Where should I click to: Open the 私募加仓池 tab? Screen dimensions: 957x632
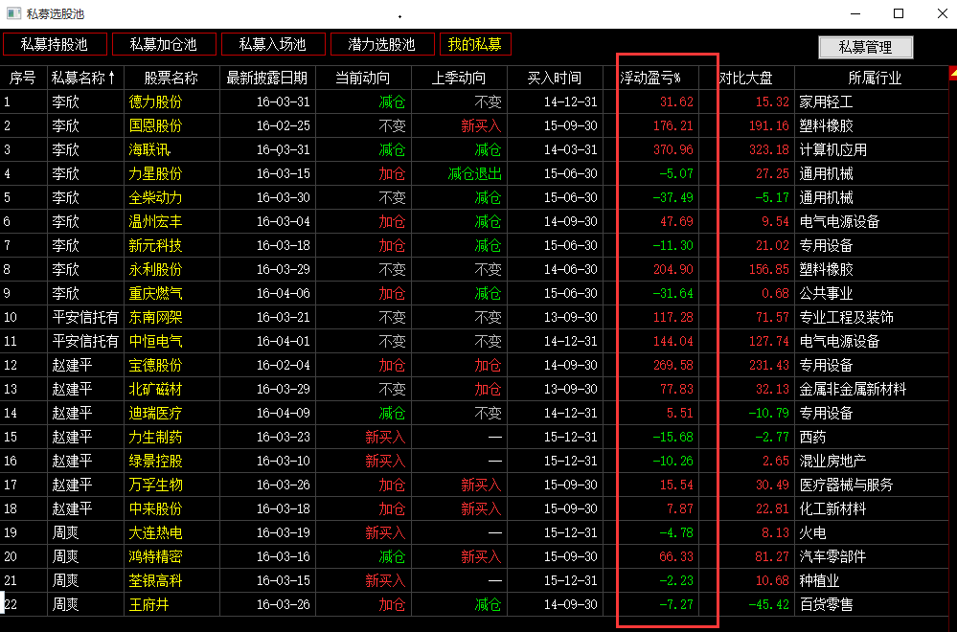pyautogui.click(x=163, y=44)
